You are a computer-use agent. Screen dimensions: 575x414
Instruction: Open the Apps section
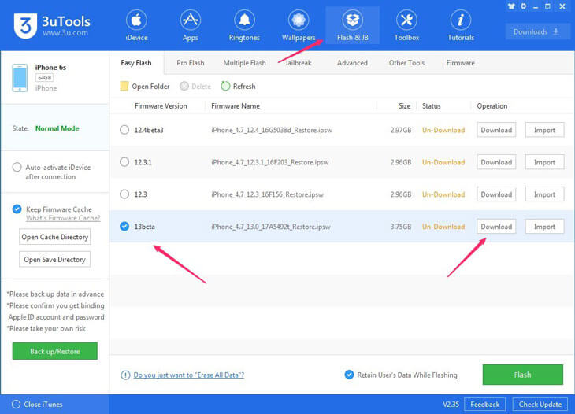tap(190, 25)
